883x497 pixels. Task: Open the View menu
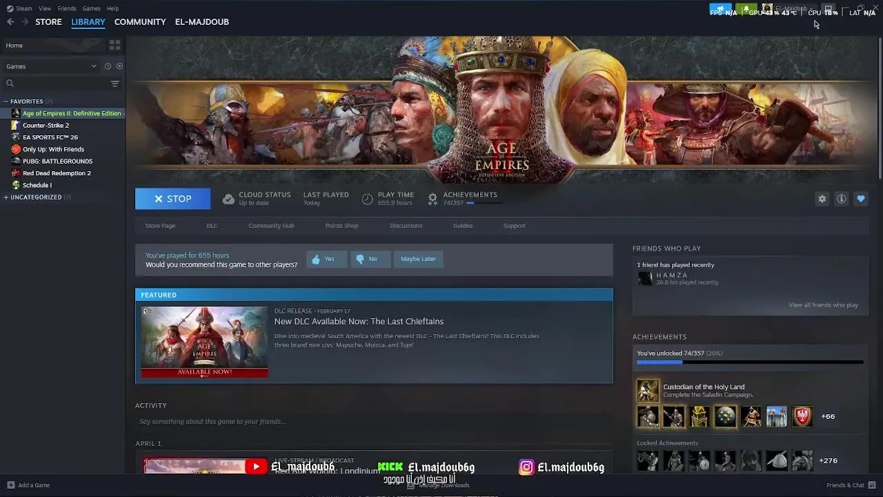pyautogui.click(x=45, y=8)
